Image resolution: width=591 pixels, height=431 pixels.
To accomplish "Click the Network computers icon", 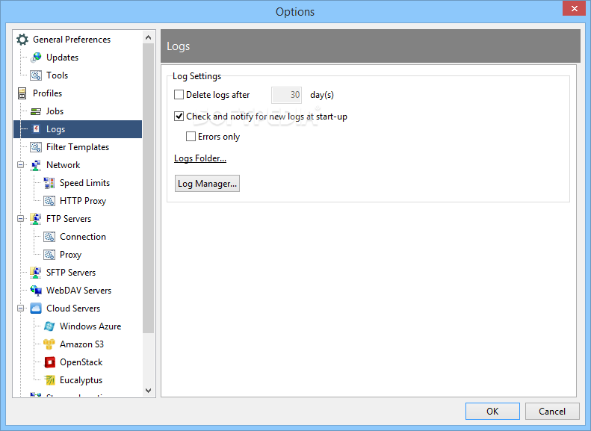I will 36,165.
